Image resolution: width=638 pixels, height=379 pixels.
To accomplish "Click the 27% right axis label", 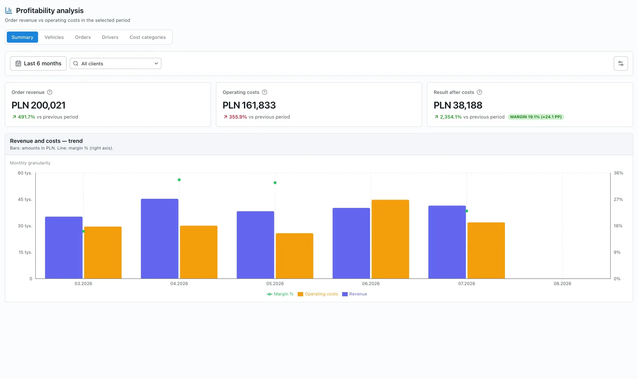I will [x=618, y=199].
